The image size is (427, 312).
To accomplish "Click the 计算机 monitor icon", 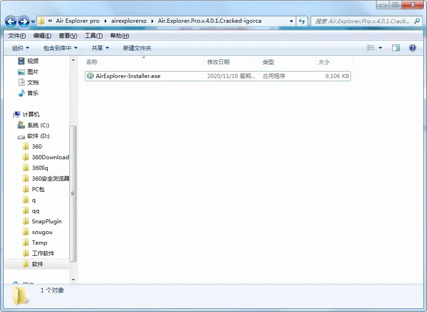I will [x=17, y=114].
